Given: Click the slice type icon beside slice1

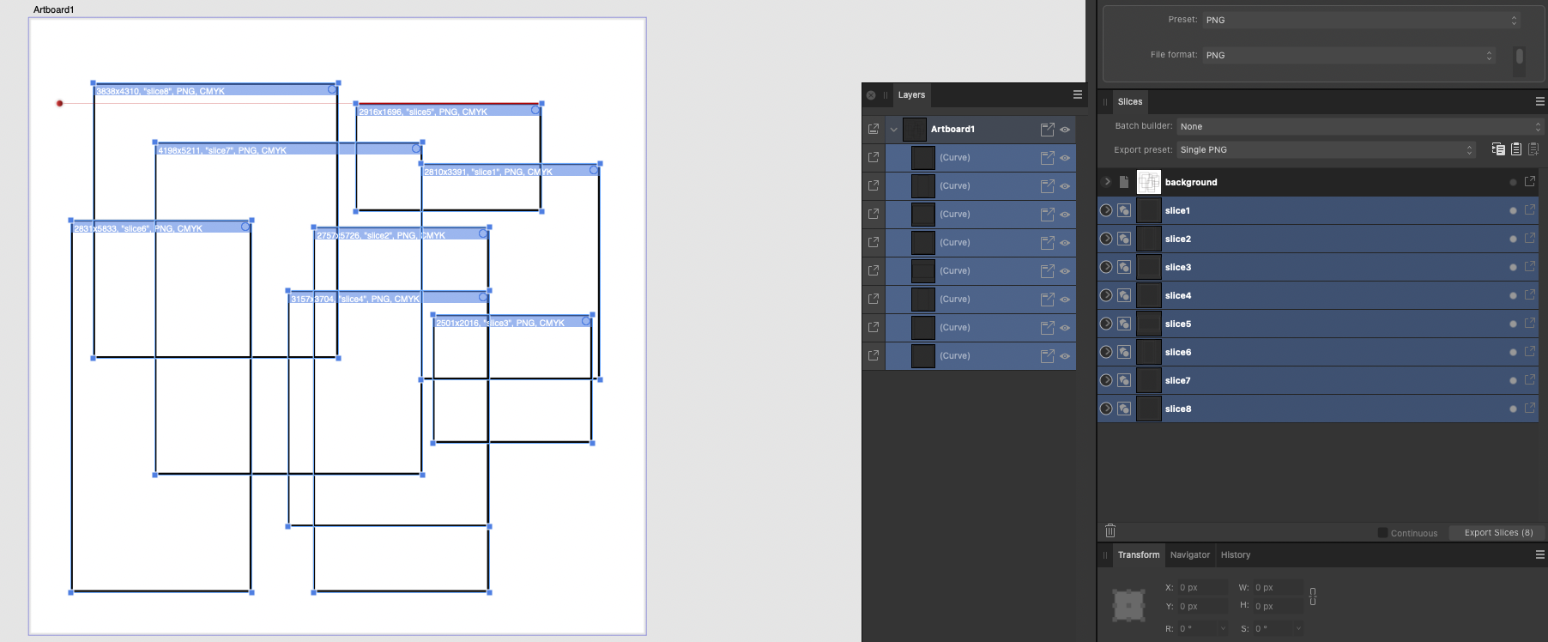Looking at the screenshot, I should point(1124,210).
